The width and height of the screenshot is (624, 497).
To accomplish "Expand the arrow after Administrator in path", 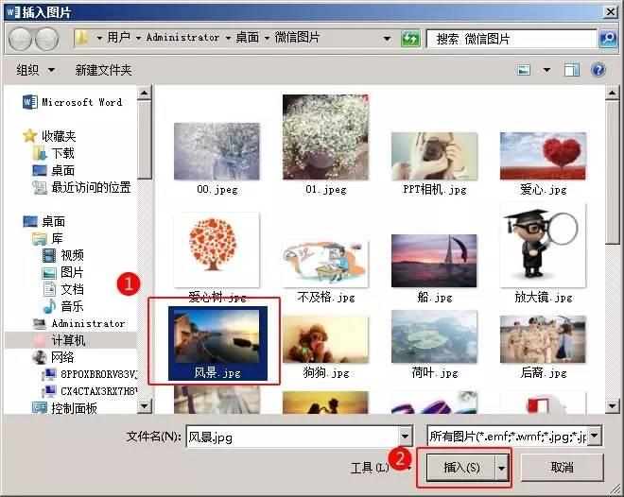I will [x=228, y=38].
